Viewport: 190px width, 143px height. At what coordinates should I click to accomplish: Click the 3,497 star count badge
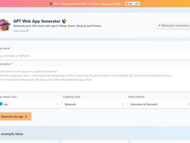(x=137, y=4)
